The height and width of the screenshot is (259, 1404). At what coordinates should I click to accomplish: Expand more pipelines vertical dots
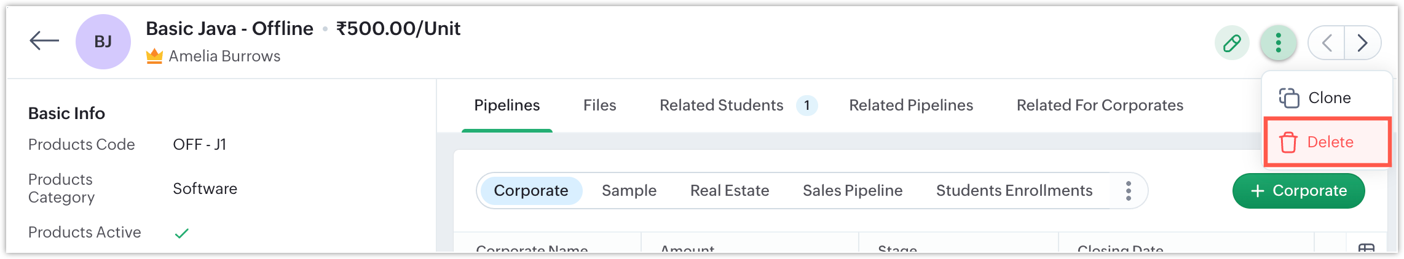[x=1128, y=191]
